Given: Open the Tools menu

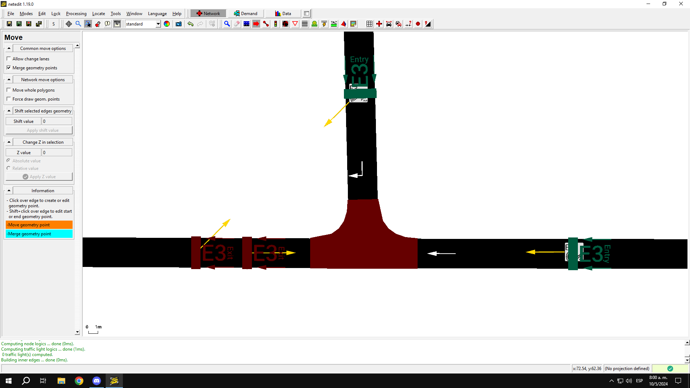Looking at the screenshot, I should coord(116,14).
